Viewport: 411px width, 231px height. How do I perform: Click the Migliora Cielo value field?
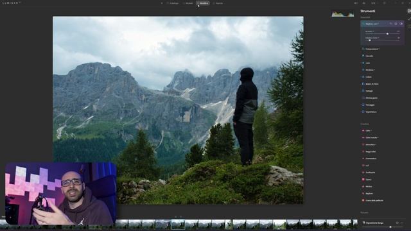tap(398, 38)
